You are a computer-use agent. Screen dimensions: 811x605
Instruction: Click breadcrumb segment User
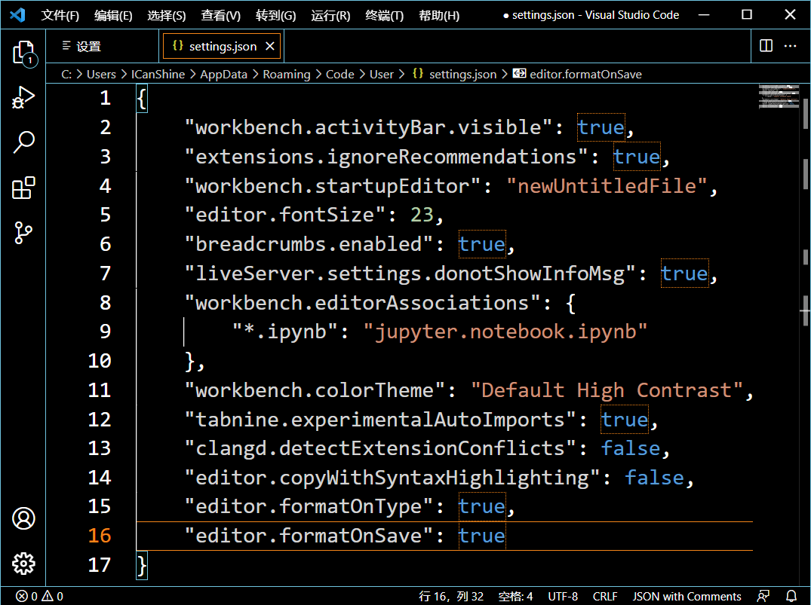pos(382,75)
